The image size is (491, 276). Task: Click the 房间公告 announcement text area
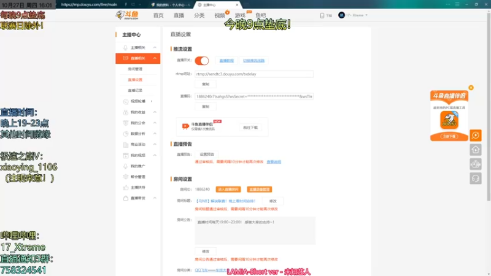[x=255, y=231]
